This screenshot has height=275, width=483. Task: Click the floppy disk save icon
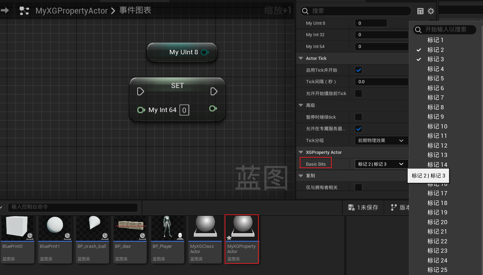tap(351, 207)
